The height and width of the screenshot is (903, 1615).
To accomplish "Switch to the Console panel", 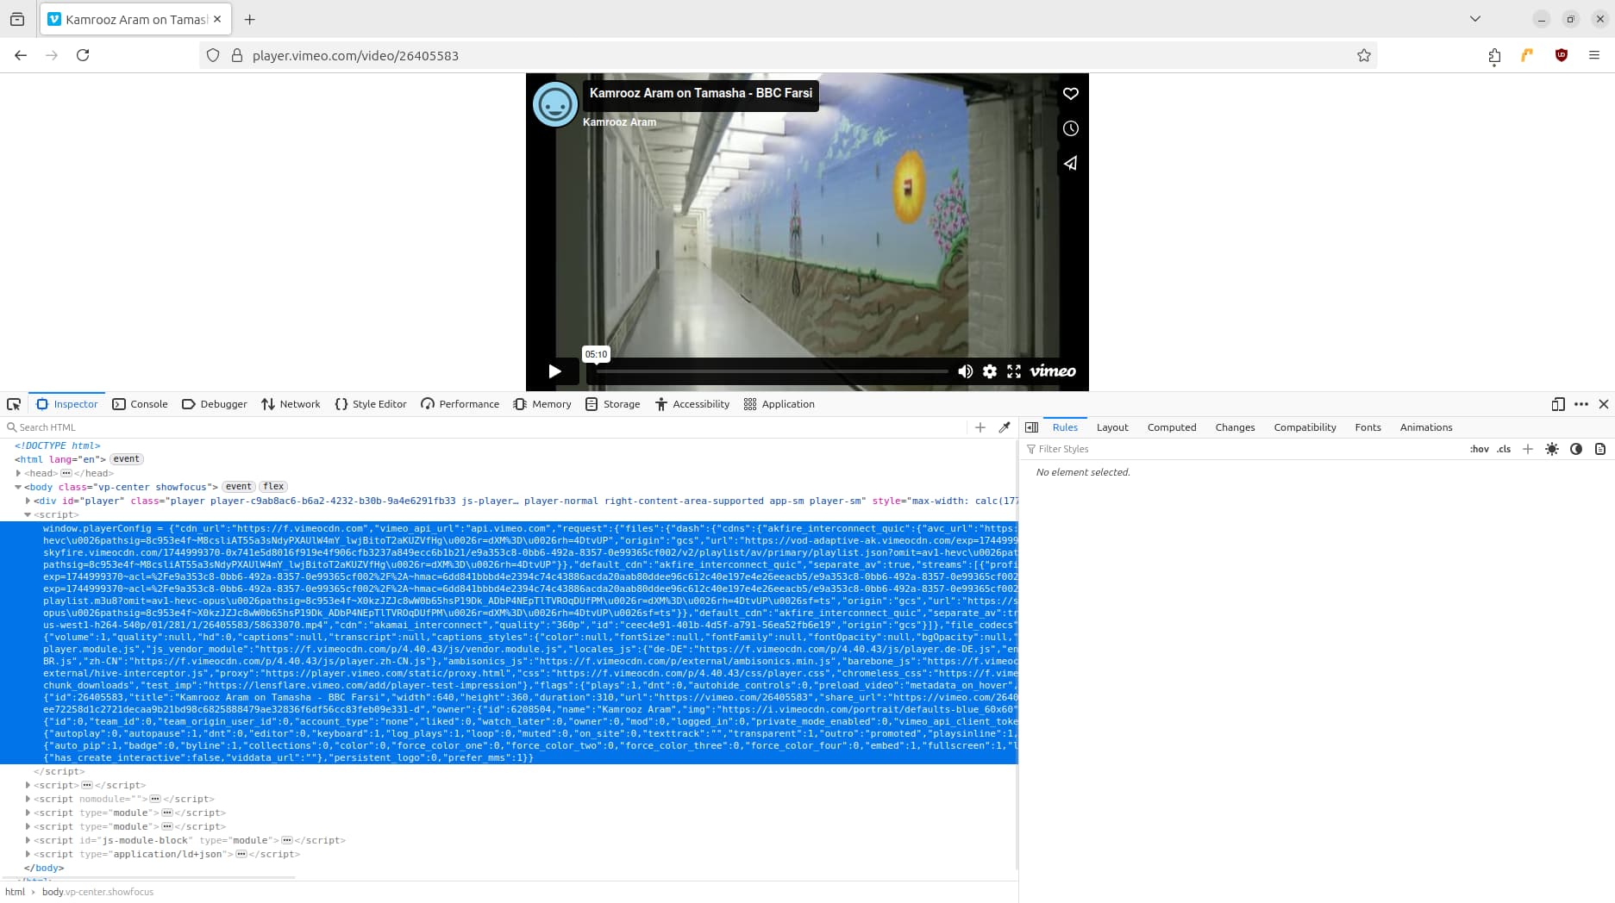I will [141, 404].
